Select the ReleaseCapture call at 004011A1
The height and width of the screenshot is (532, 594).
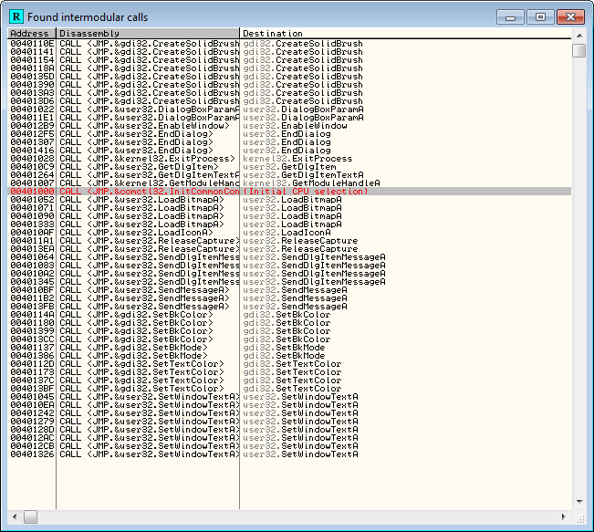click(289, 241)
